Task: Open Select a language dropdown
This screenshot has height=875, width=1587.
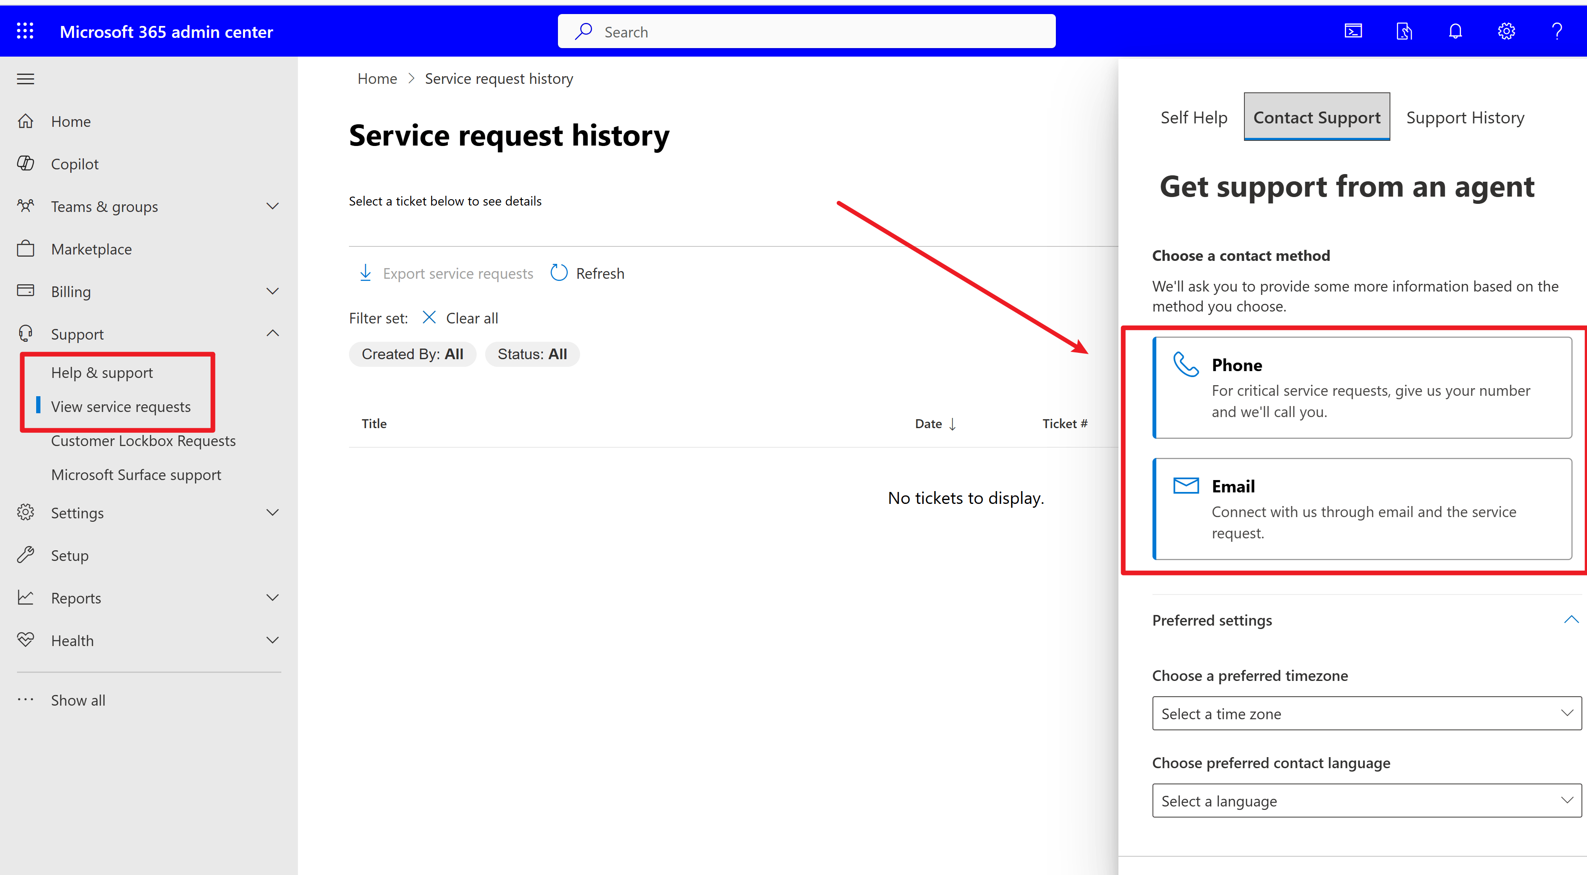Action: coord(1367,801)
